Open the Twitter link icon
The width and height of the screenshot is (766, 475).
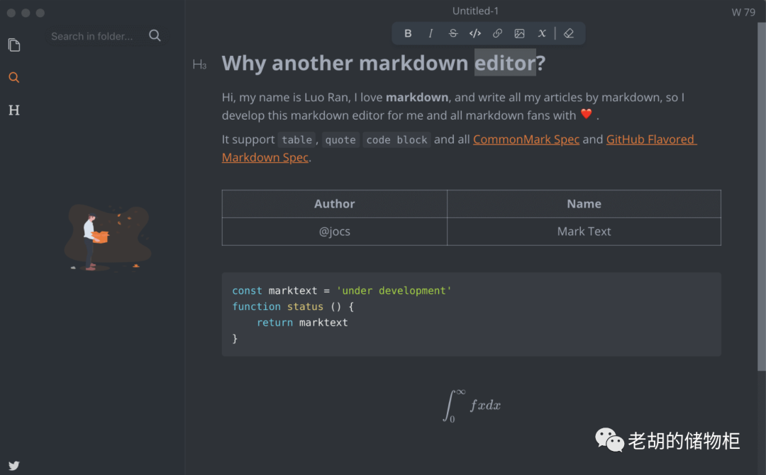[14, 466]
